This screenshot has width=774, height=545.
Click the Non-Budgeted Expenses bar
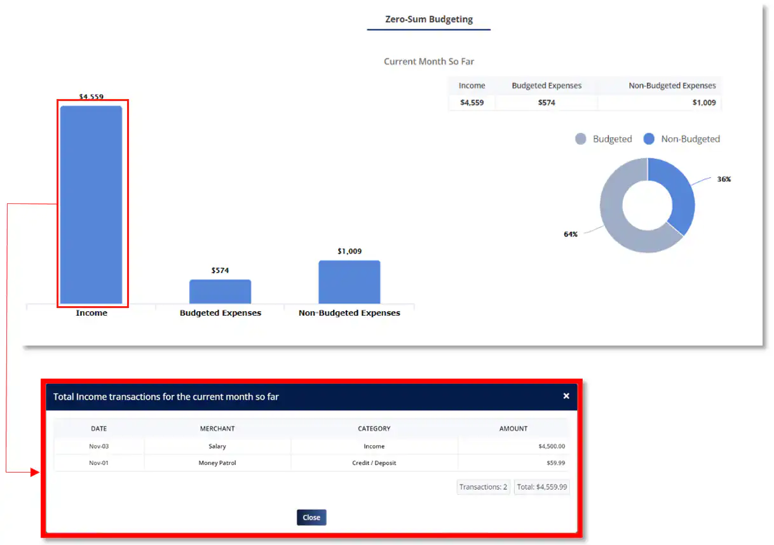tap(349, 282)
